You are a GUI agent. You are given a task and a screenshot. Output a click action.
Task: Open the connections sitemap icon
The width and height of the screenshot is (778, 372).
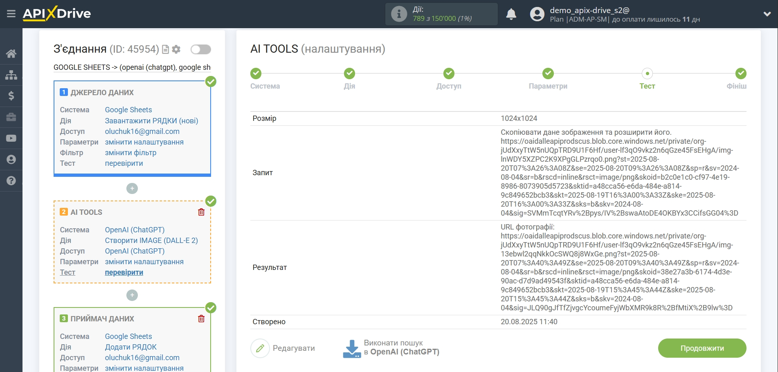11,75
